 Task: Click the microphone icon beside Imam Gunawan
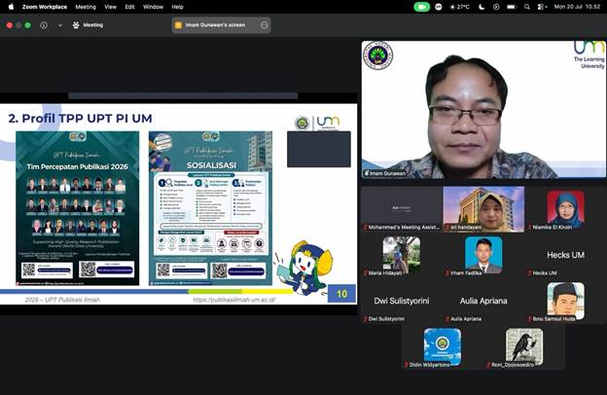tap(366, 173)
